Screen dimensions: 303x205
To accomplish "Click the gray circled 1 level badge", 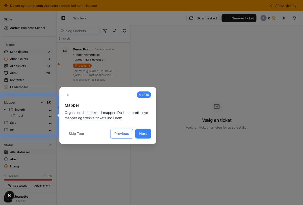I will [263, 18].
